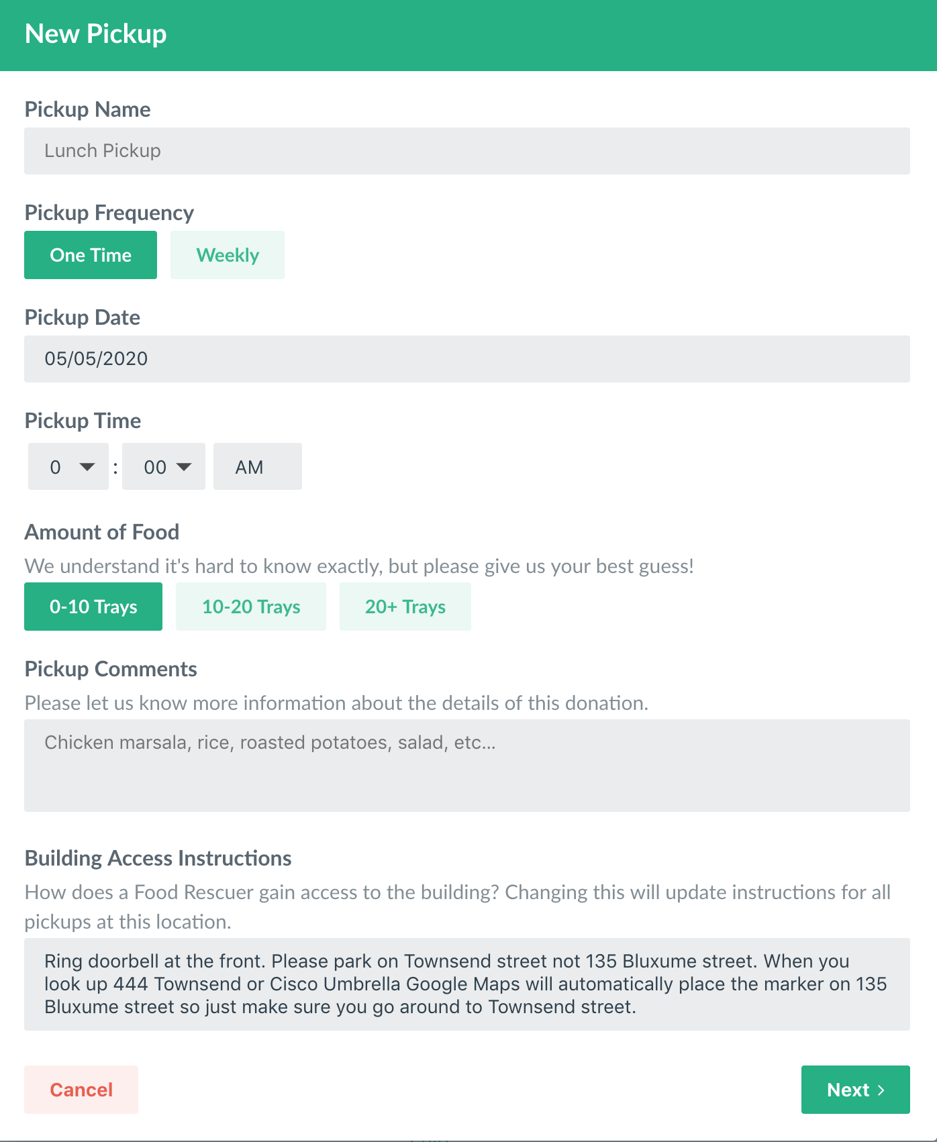Screen dimensions: 937x1142
Task: Click the chevron icon on Next
Action: pyautogui.click(x=881, y=1090)
